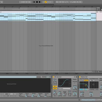Click the instrument Volume knob
The image size is (102, 102).
[x=46, y=96]
